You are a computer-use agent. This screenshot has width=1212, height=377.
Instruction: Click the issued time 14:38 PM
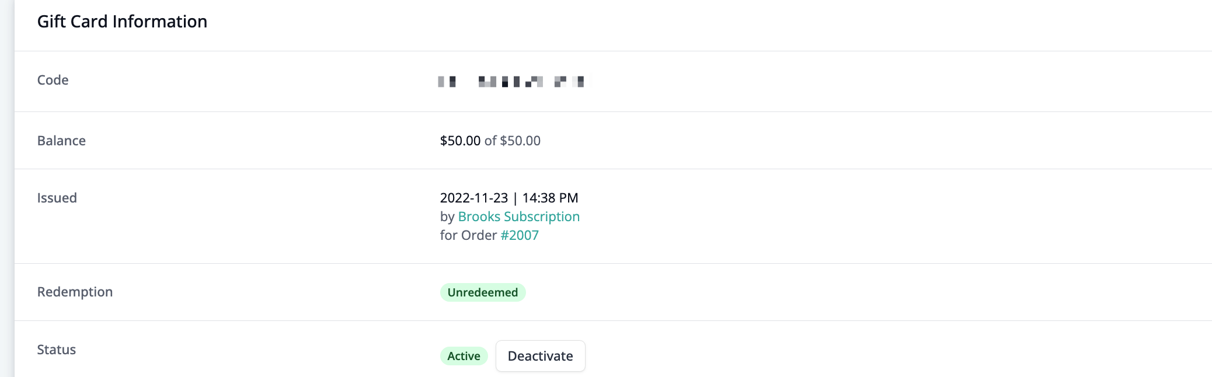550,198
